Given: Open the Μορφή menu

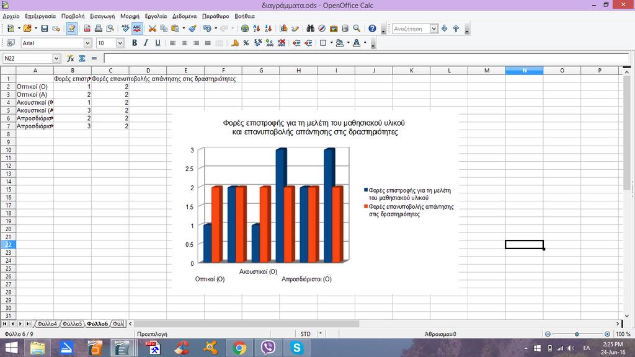Looking at the screenshot, I should (x=130, y=16).
